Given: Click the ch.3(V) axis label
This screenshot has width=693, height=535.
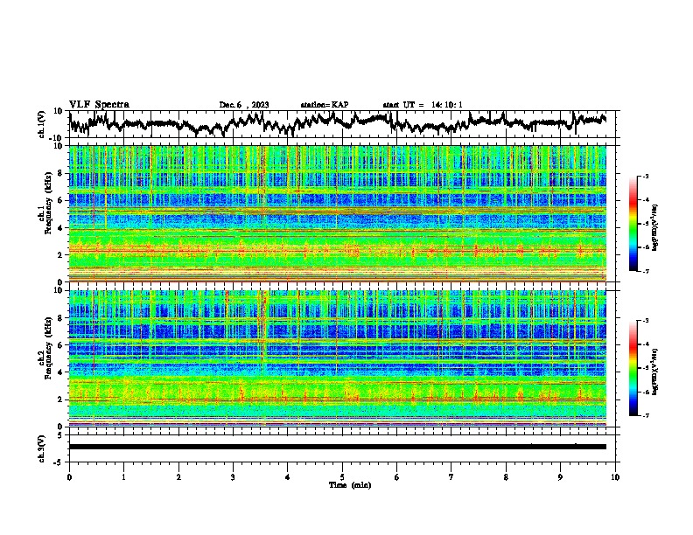Looking at the screenshot, I should [42, 449].
